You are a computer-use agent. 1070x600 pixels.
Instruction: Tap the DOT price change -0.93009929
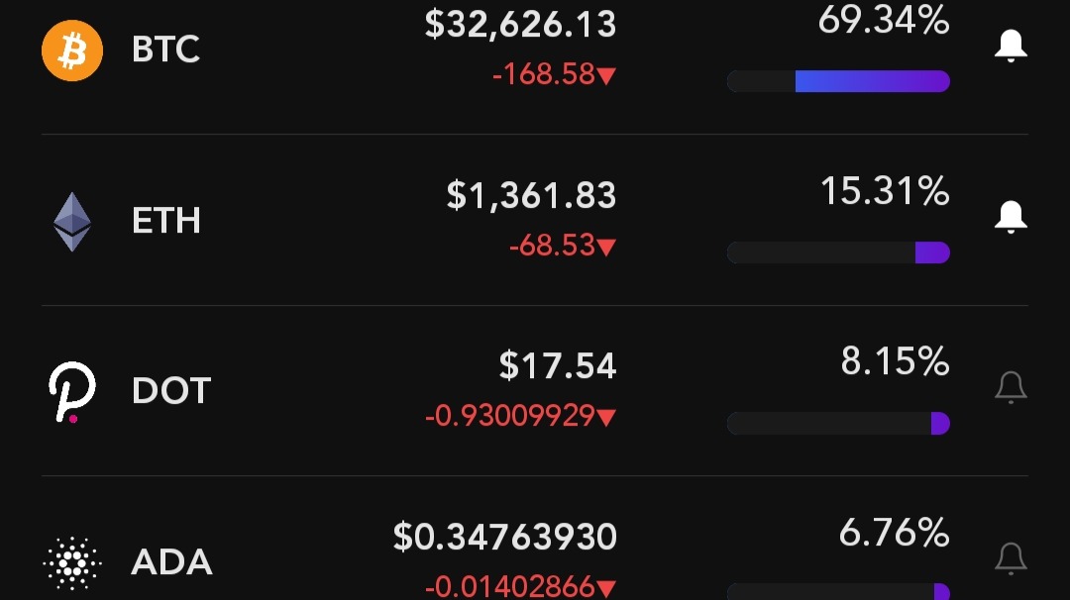click(510, 416)
